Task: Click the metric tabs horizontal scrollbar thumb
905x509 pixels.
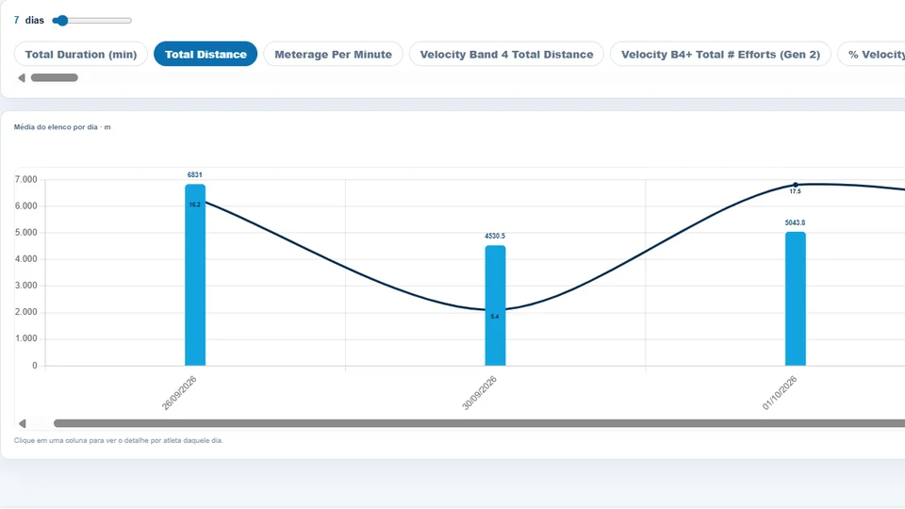Action: (x=55, y=78)
